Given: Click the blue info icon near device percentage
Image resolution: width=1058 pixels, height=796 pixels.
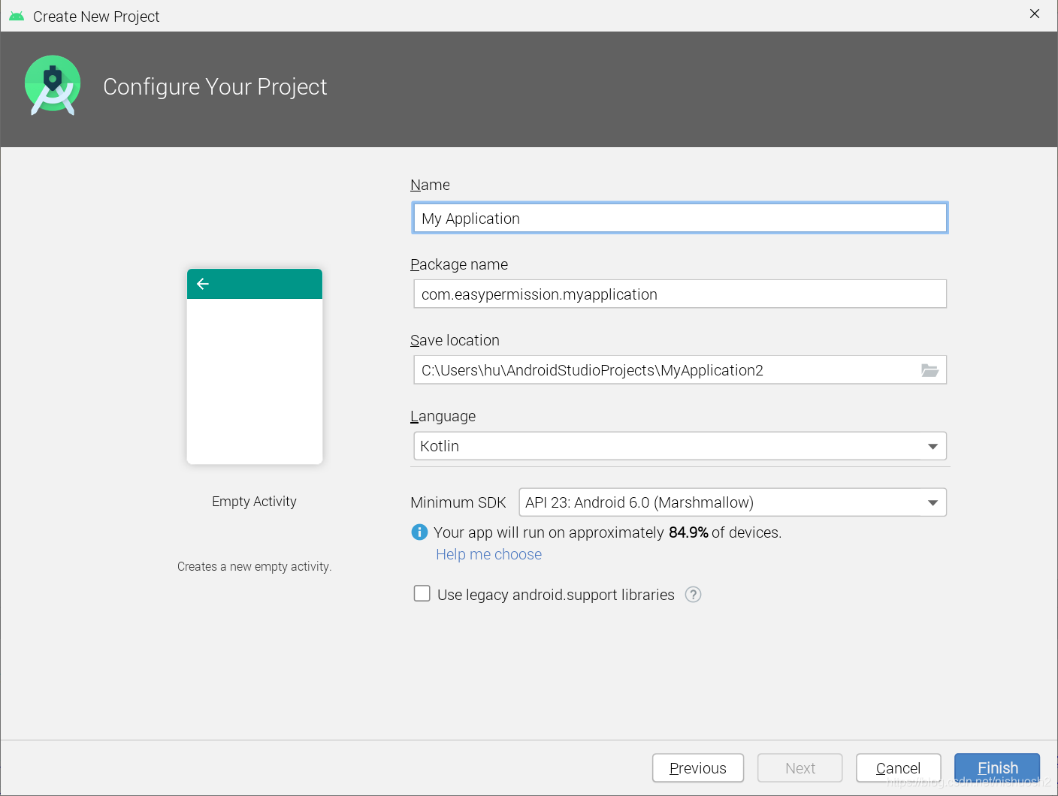Looking at the screenshot, I should (419, 532).
